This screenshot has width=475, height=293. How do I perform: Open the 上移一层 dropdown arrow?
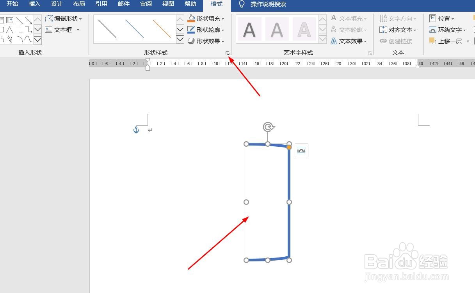[468, 41]
